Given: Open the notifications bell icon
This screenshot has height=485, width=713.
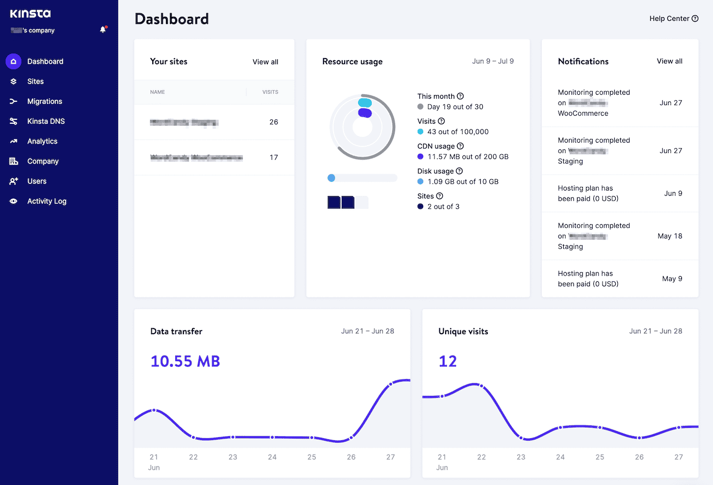Looking at the screenshot, I should click(103, 29).
